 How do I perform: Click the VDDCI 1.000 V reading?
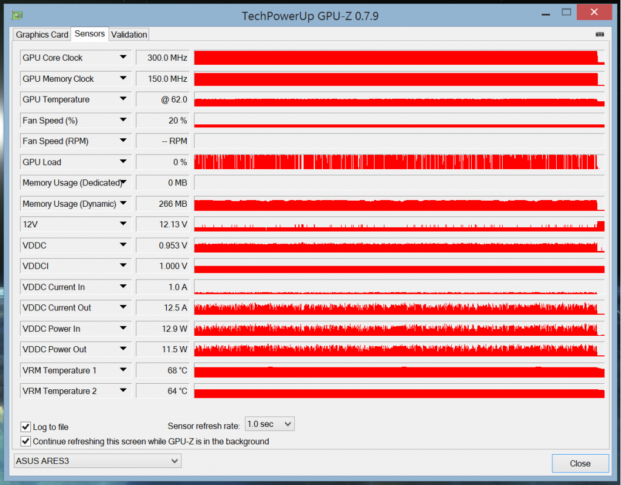tap(163, 266)
